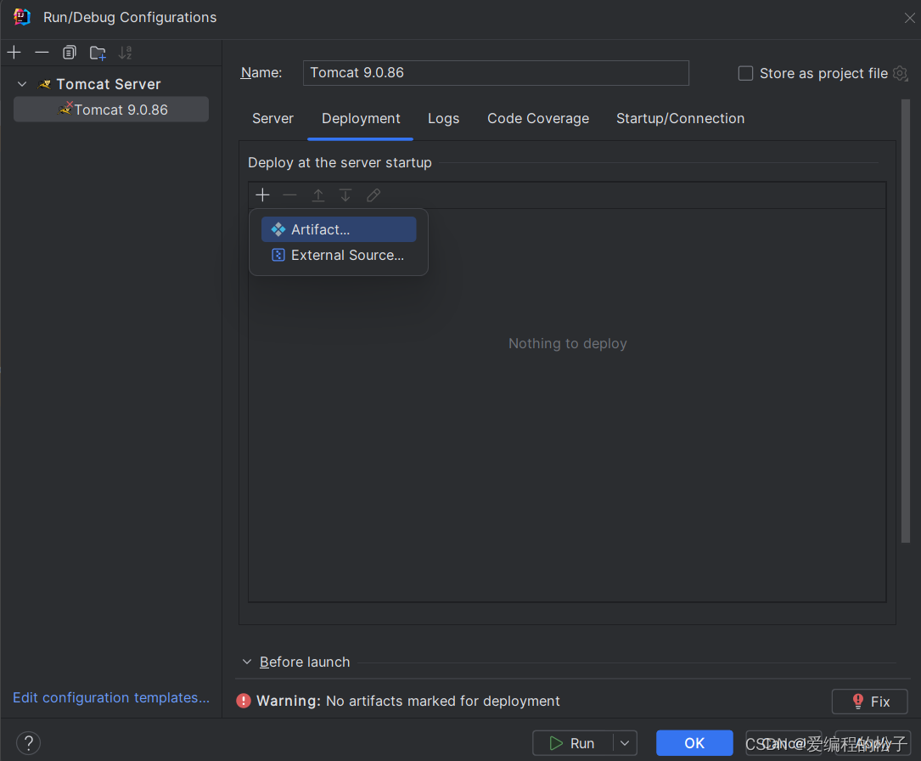Switch to the Code Coverage tab
This screenshot has height=761, width=921.
pyautogui.click(x=538, y=119)
